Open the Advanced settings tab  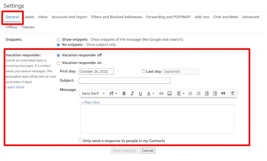point(251,17)
